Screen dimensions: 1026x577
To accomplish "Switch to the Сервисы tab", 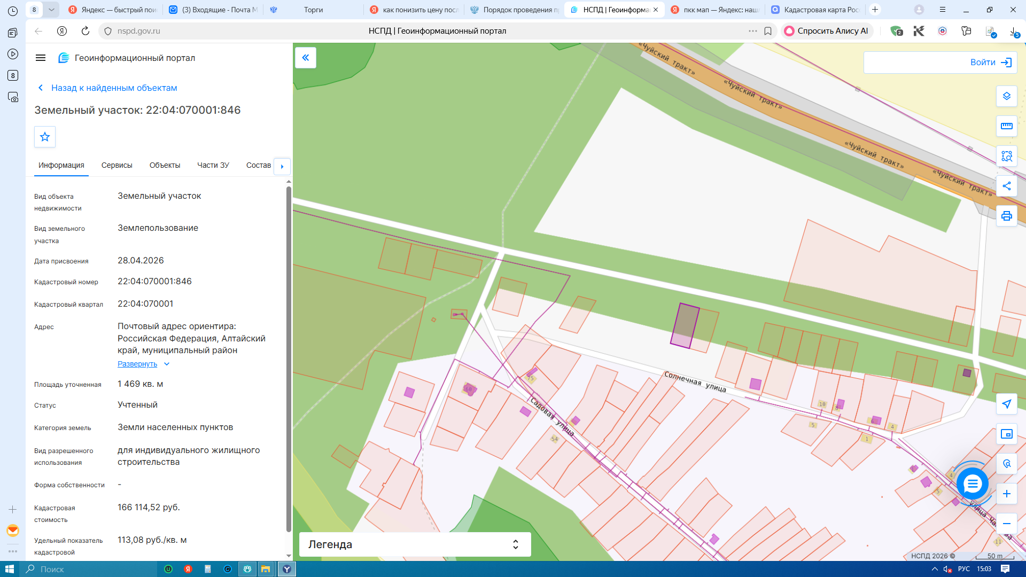I will [x=116, y=165].
